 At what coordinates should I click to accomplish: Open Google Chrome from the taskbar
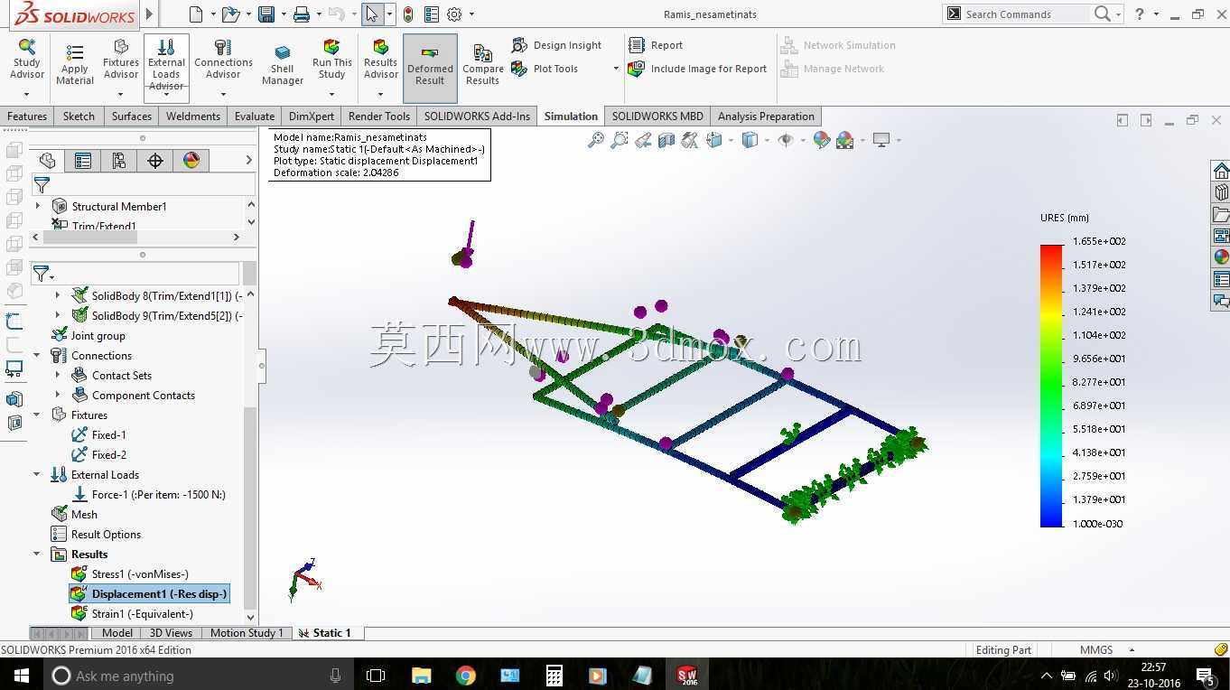pyautogui.click(x=466, y=676)
